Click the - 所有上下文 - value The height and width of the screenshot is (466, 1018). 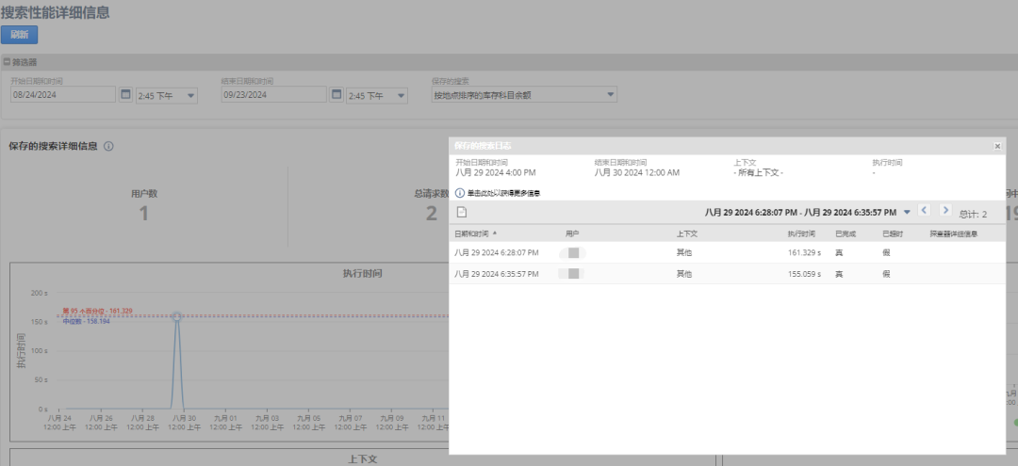pos(758,172)
